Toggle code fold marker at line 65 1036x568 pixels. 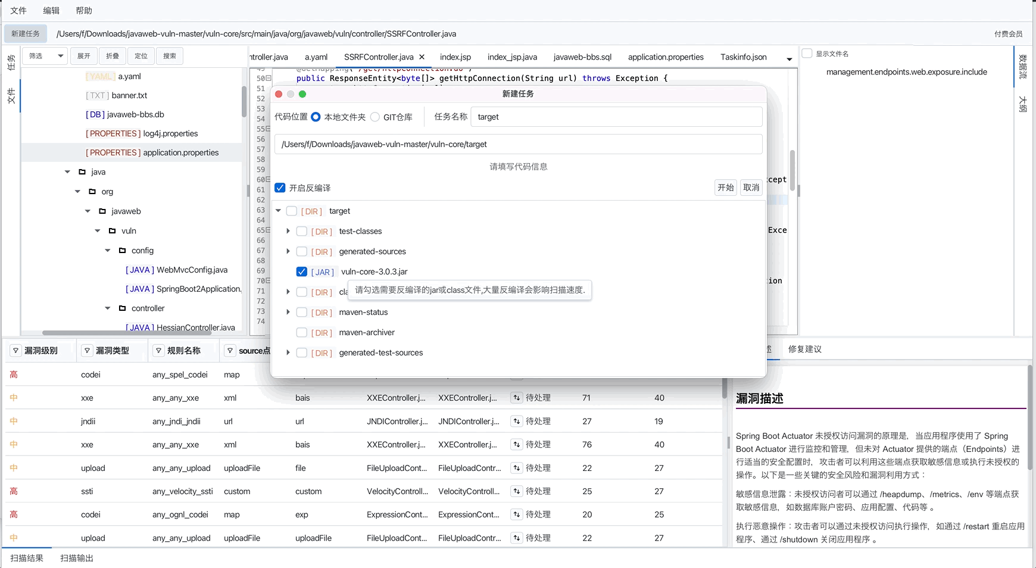pyautogui.click(x=269, y=230)
